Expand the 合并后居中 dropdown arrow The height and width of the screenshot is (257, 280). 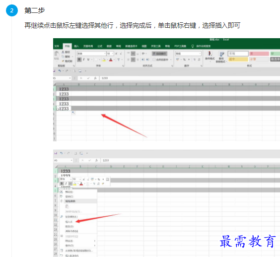(x=171, y=60)
